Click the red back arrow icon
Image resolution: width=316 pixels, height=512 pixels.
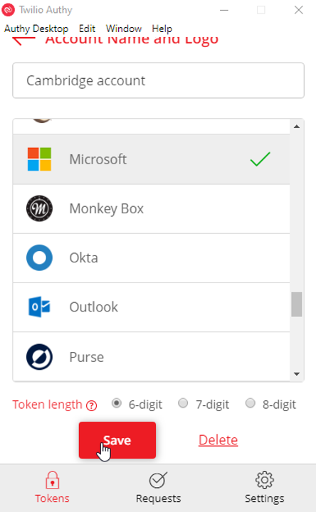pyautogui.click(x=23, y=41)
